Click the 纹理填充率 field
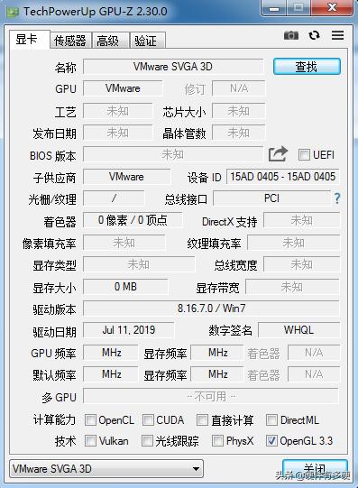The height and width of the screenshot is (488, 358). click(x=294, y=243)
